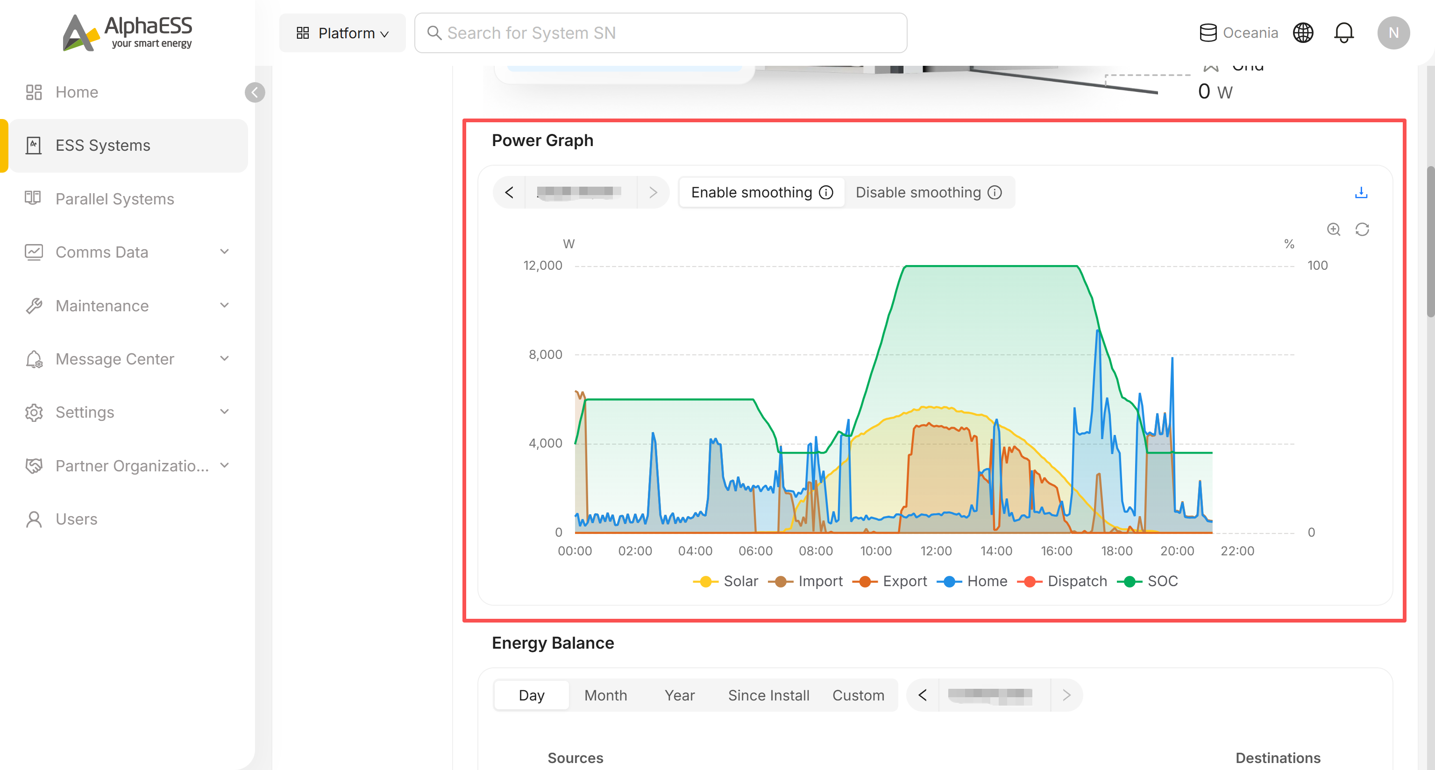The height and width of the screenshot is (770, 1435).
Task: Click the chart zoom magnifier icon
Action: [1333, 229]
